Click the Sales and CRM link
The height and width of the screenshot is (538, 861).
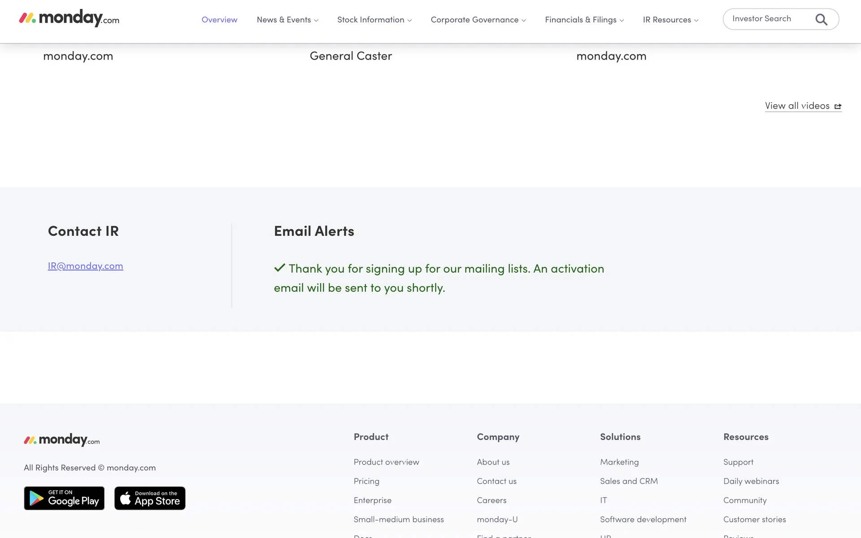click(x=629, y=481)
